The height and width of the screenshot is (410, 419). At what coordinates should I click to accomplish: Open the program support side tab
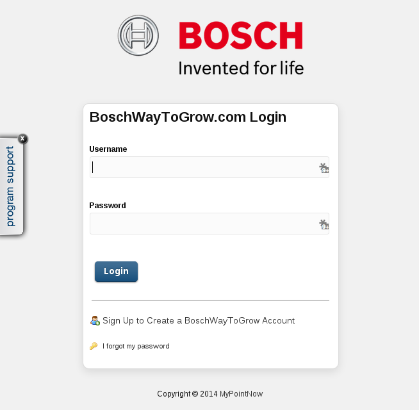click(10, 186)
